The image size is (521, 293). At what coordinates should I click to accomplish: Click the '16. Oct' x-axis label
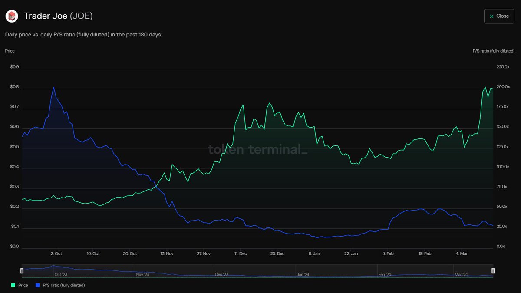tap(93, 253)
